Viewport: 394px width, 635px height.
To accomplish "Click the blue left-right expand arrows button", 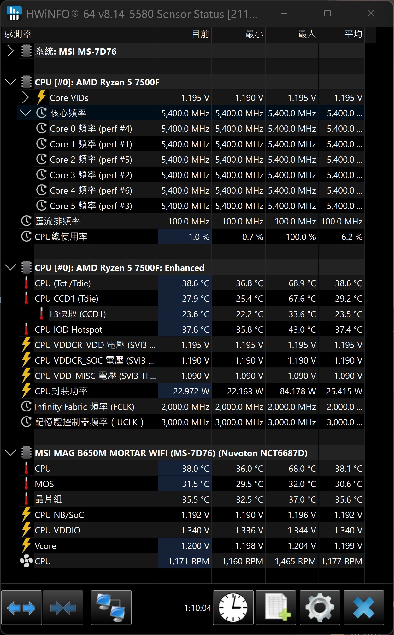I will coord(21,608).
